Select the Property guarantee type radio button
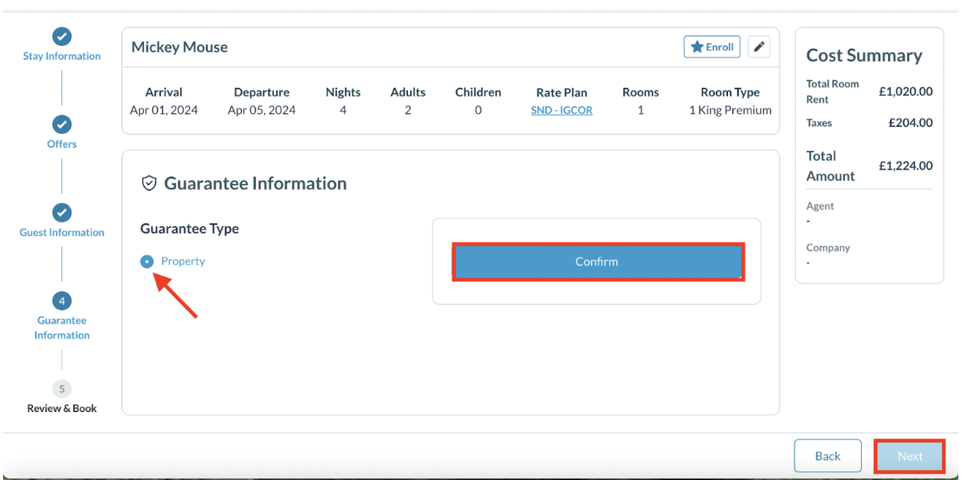 coord(147,261)
